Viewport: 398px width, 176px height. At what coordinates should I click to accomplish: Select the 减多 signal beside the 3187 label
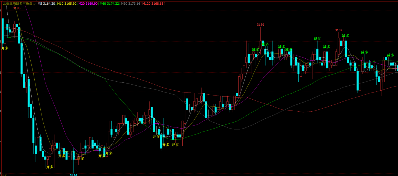tap(346, 36)
